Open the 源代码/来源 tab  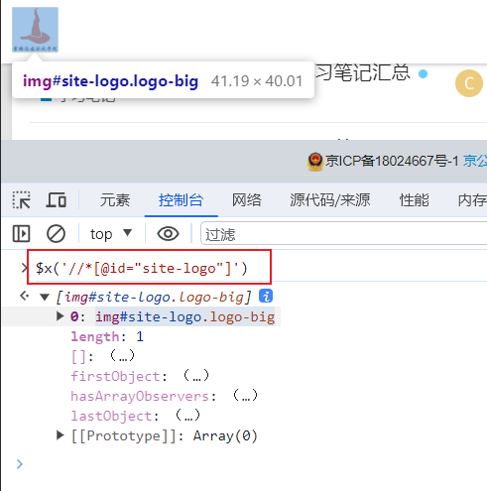[330, 200]
